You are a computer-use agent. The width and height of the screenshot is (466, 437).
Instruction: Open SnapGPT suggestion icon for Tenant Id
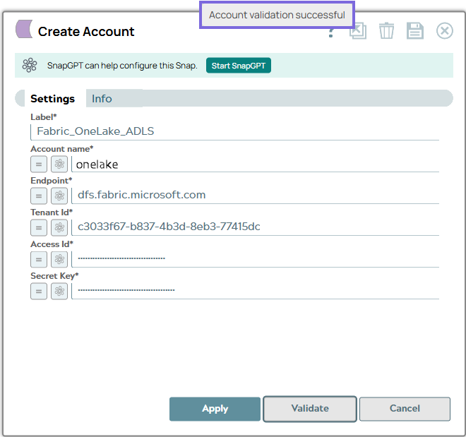tap(59, 228)
